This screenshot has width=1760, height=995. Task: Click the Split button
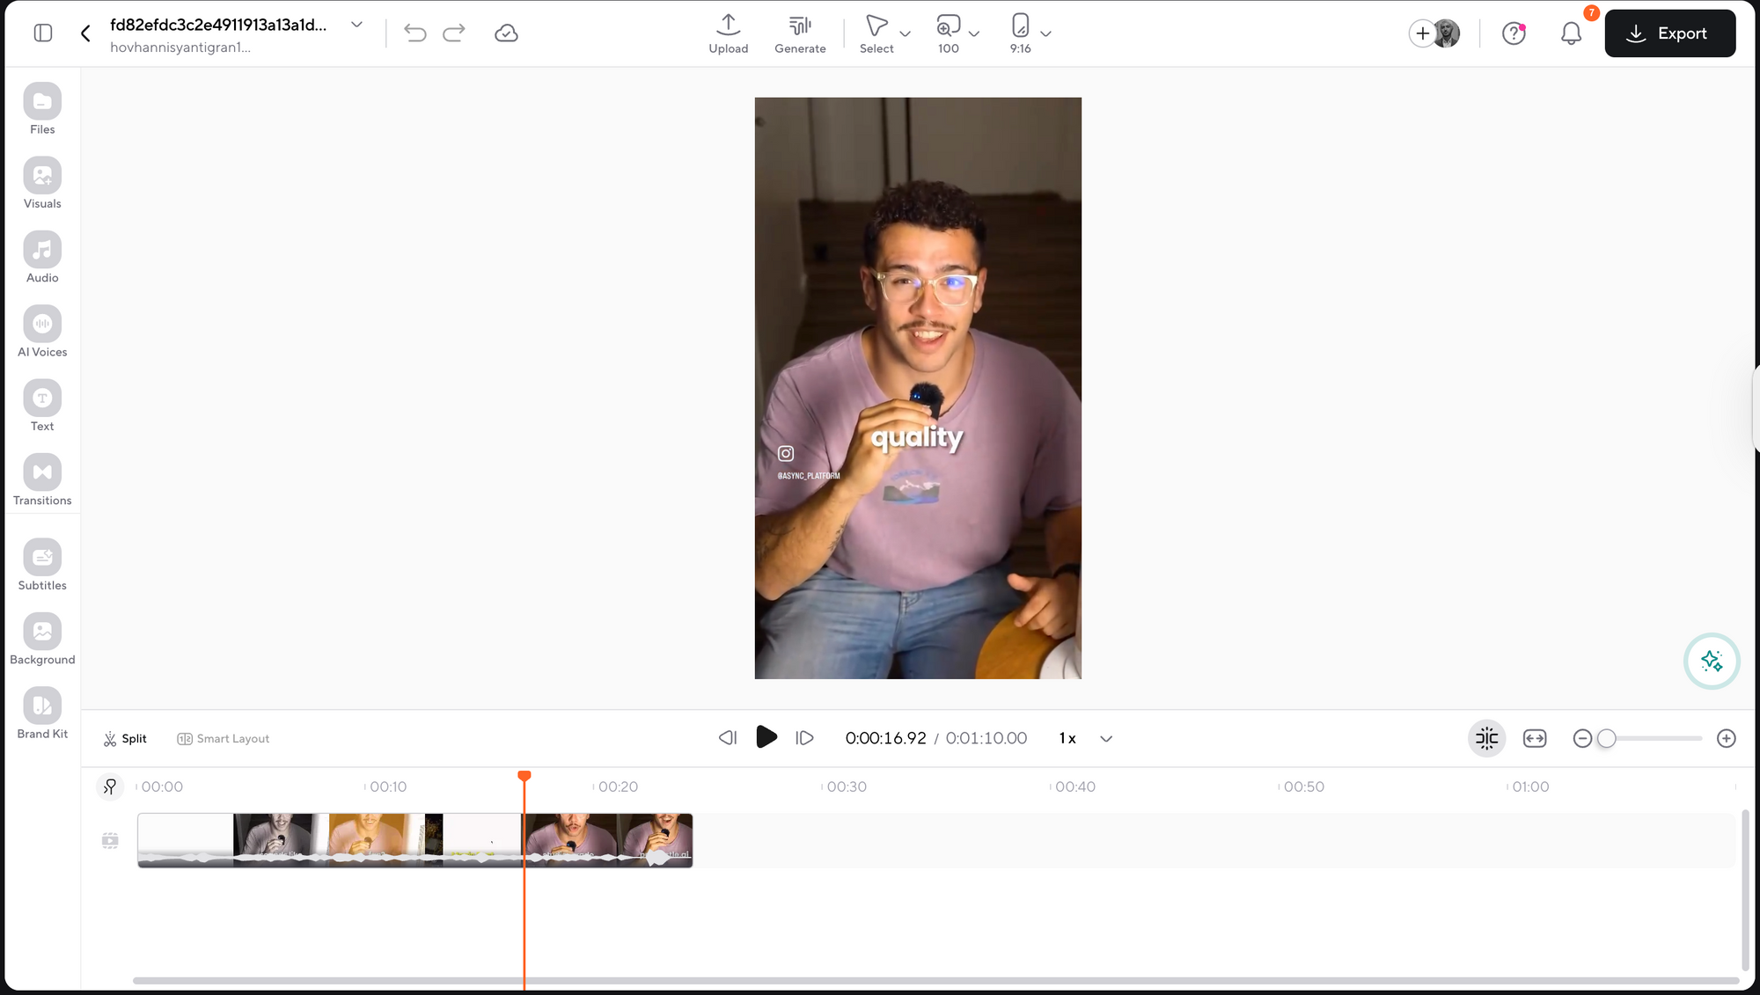(x=125, y=739)
